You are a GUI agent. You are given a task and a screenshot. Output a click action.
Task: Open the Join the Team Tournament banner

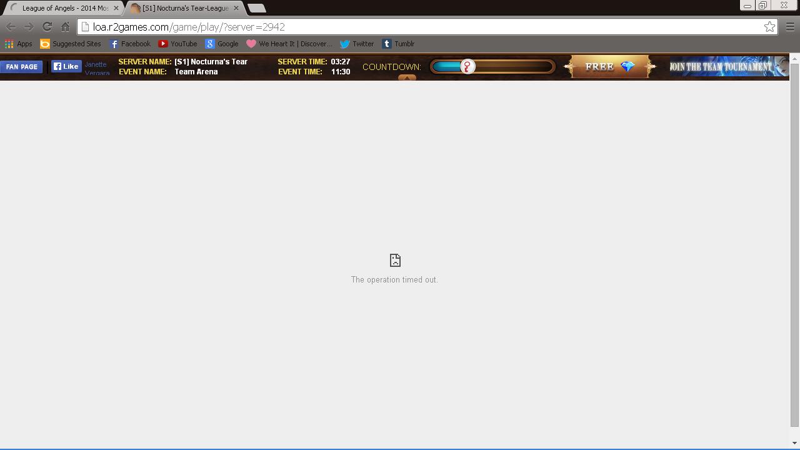(727, 67)
